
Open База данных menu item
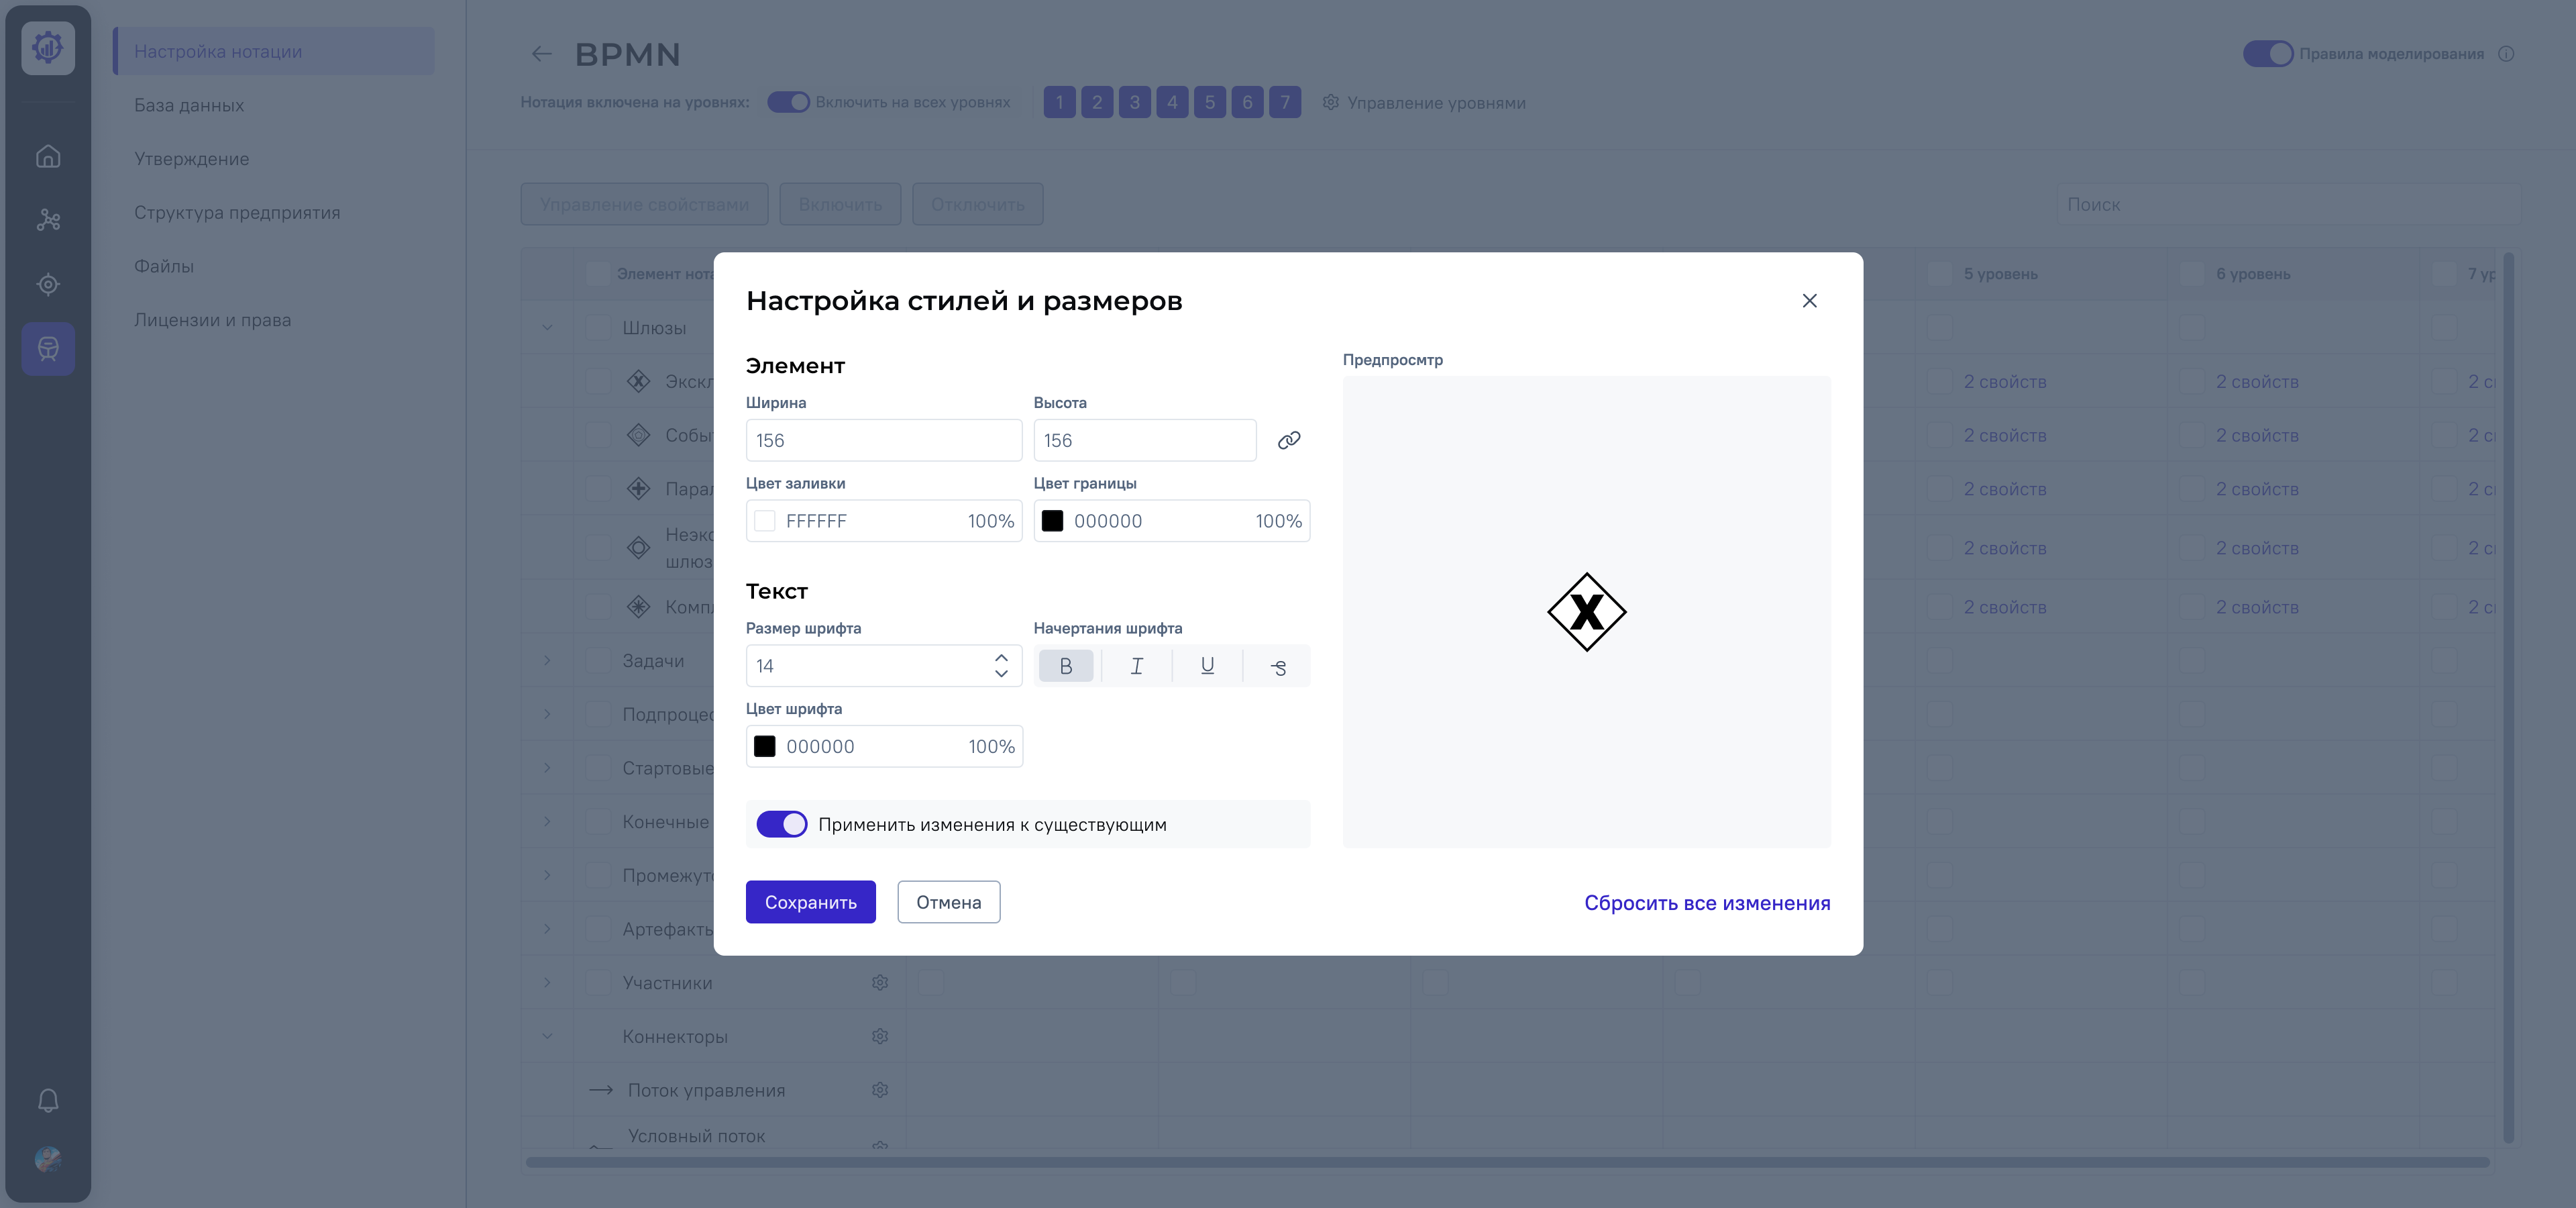(189, 105)
